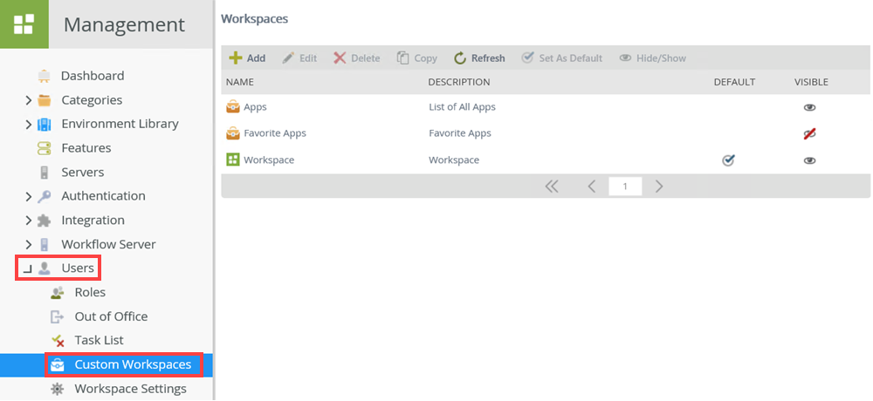Expand the Environment Library node
Screen dimensions: 873x401
(29, 125)
